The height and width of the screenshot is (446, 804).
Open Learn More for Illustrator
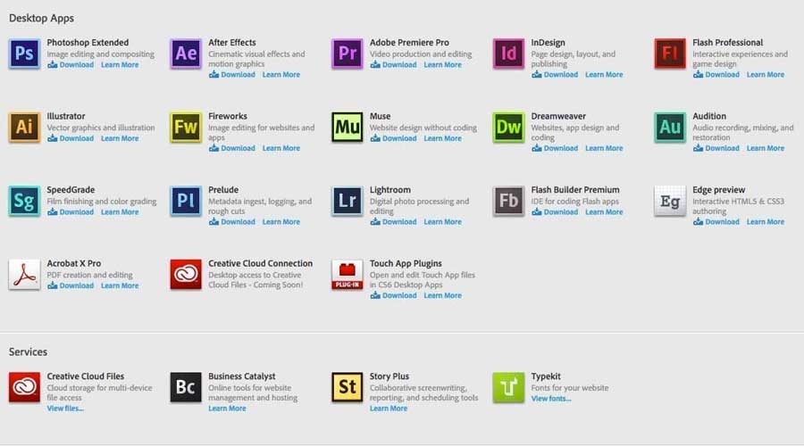pos(120,139)
